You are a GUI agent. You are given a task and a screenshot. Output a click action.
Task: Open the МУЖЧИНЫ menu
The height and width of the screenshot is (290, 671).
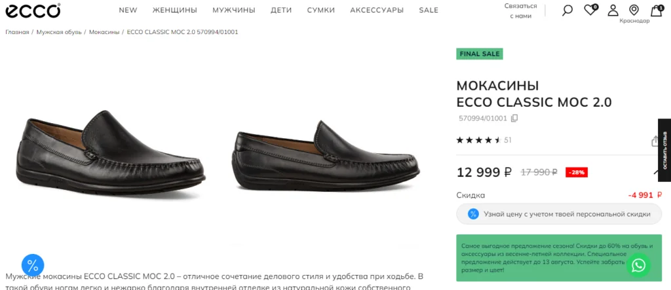pos(234,10)
